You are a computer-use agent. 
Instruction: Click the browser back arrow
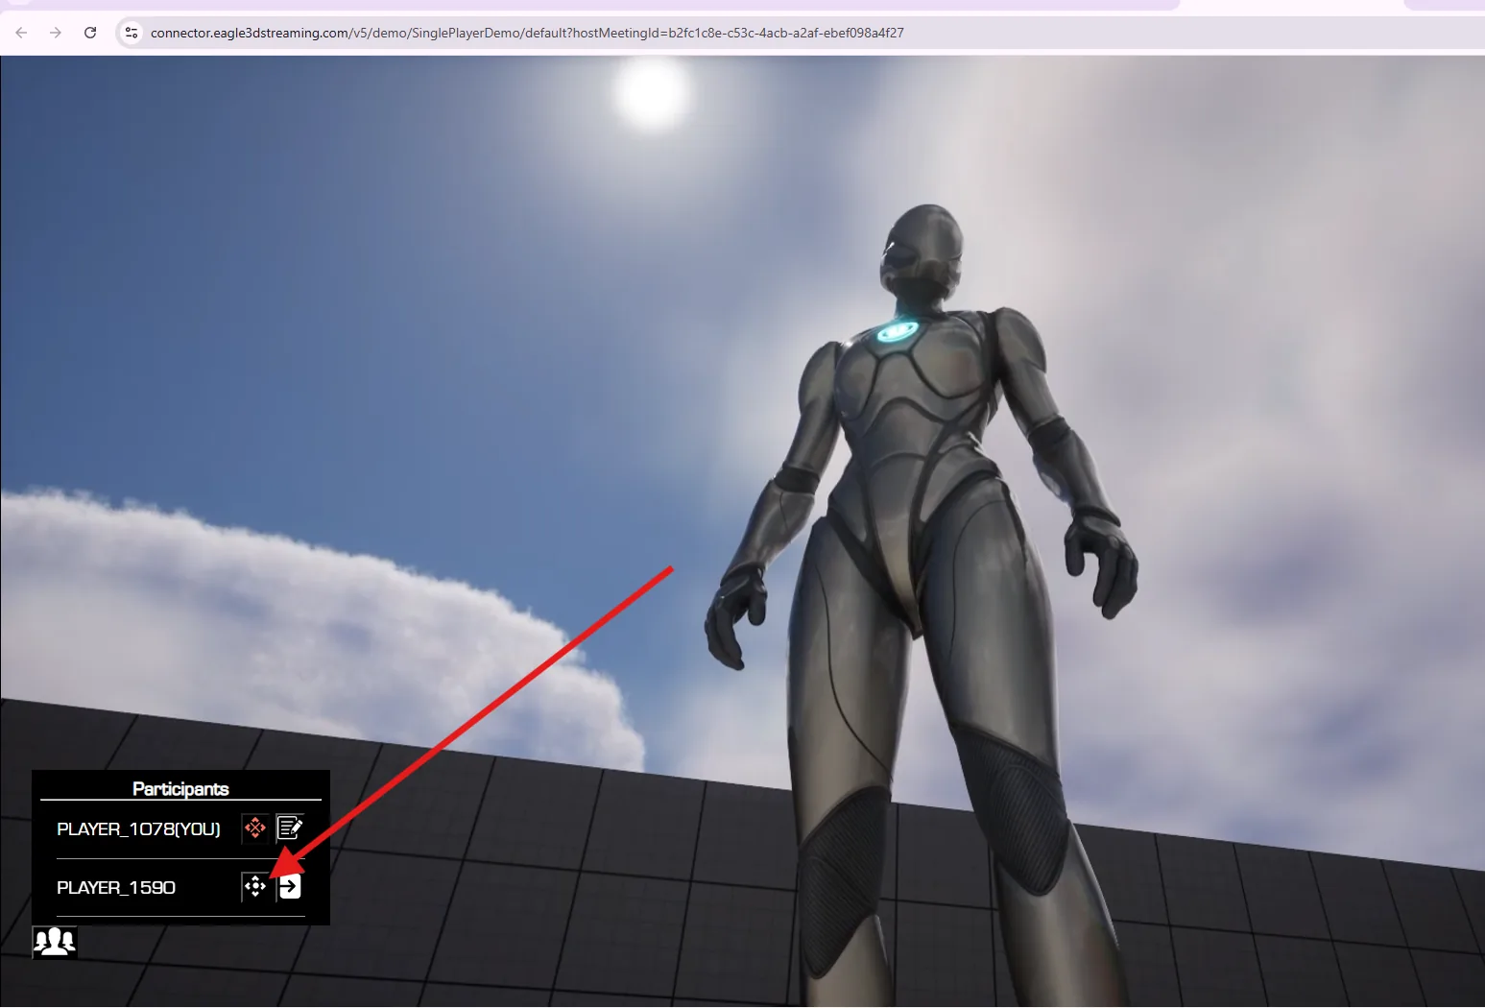point(21,33)
